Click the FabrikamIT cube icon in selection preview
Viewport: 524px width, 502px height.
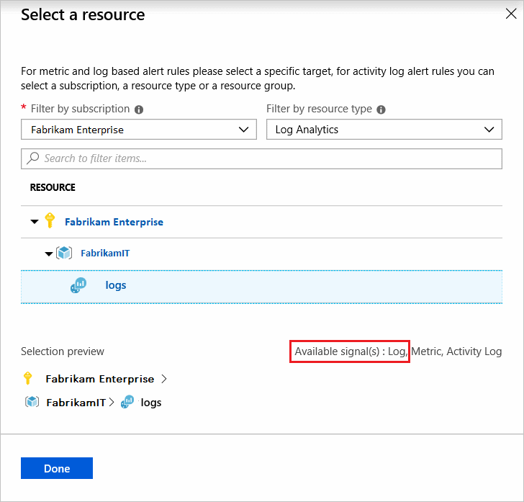point(32,402)
